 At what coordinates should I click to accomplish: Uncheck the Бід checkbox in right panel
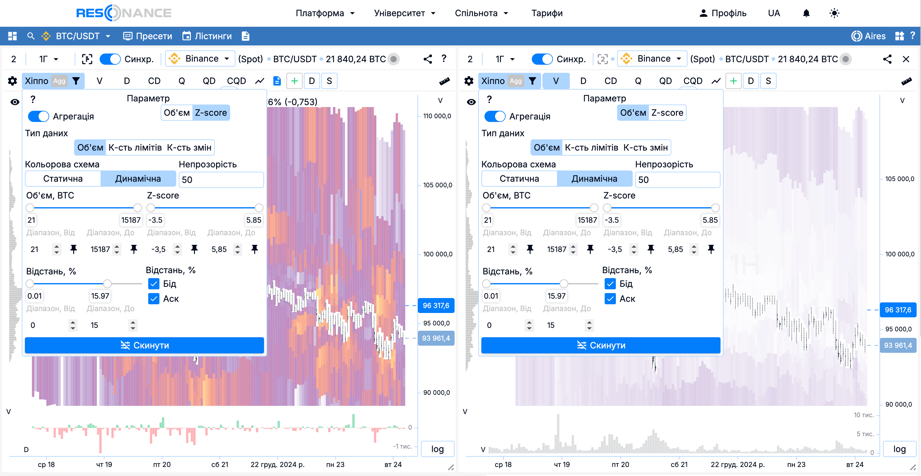click(x=610, y=284)
